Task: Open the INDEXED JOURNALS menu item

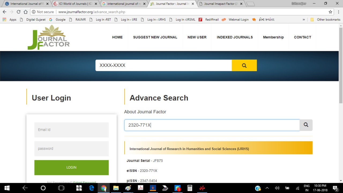Action: tap(235, 37)
